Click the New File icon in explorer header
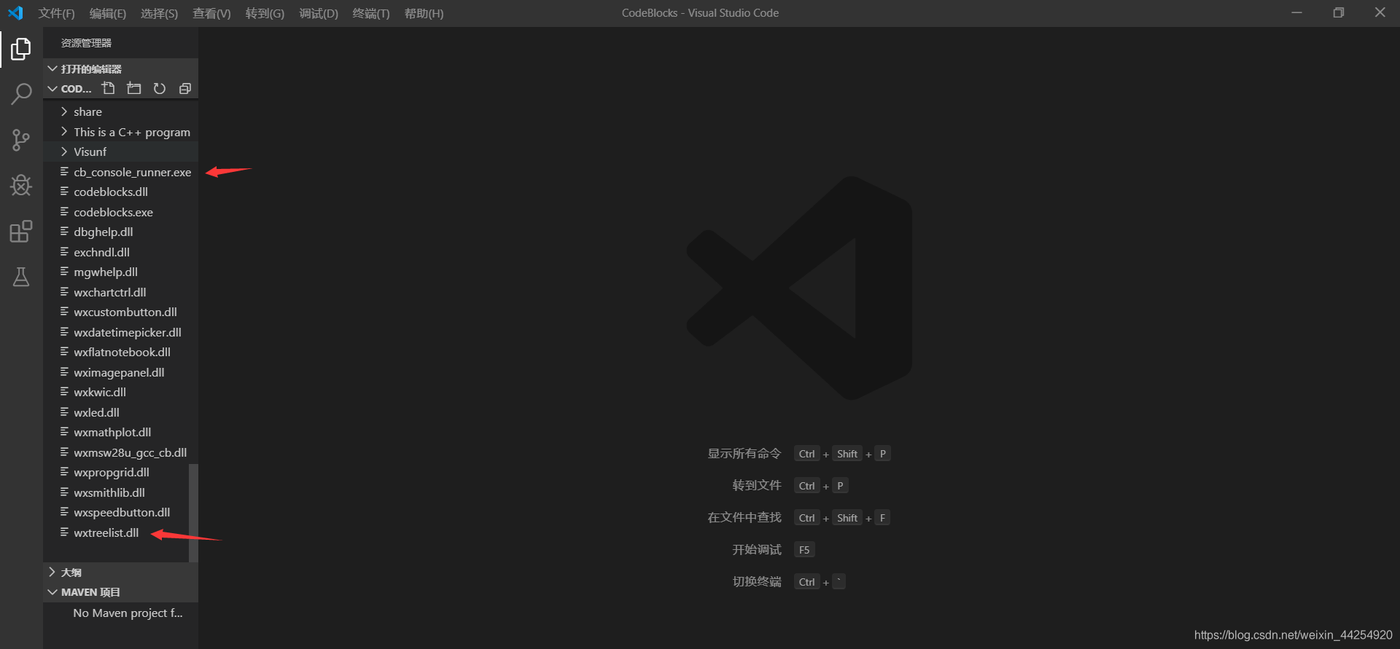The height and width of the screenshot is (649, 1400). click(x=109, y=88)
